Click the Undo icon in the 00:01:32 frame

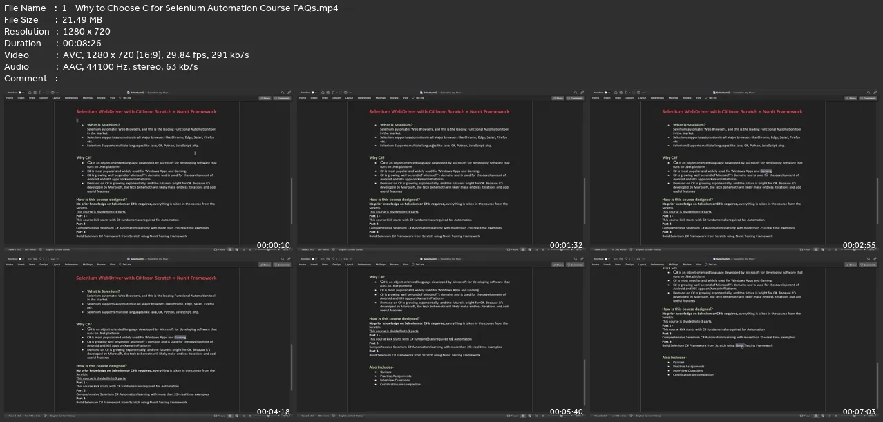(x=333, y=93)
